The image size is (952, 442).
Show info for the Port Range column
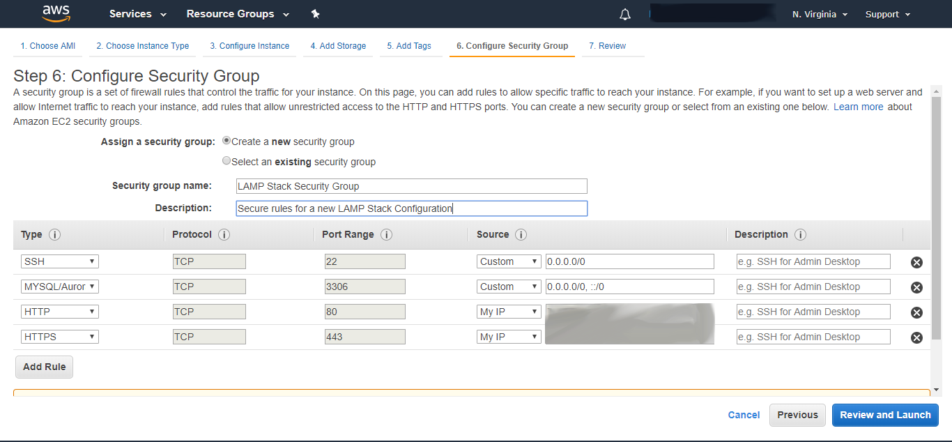[386, 235]
